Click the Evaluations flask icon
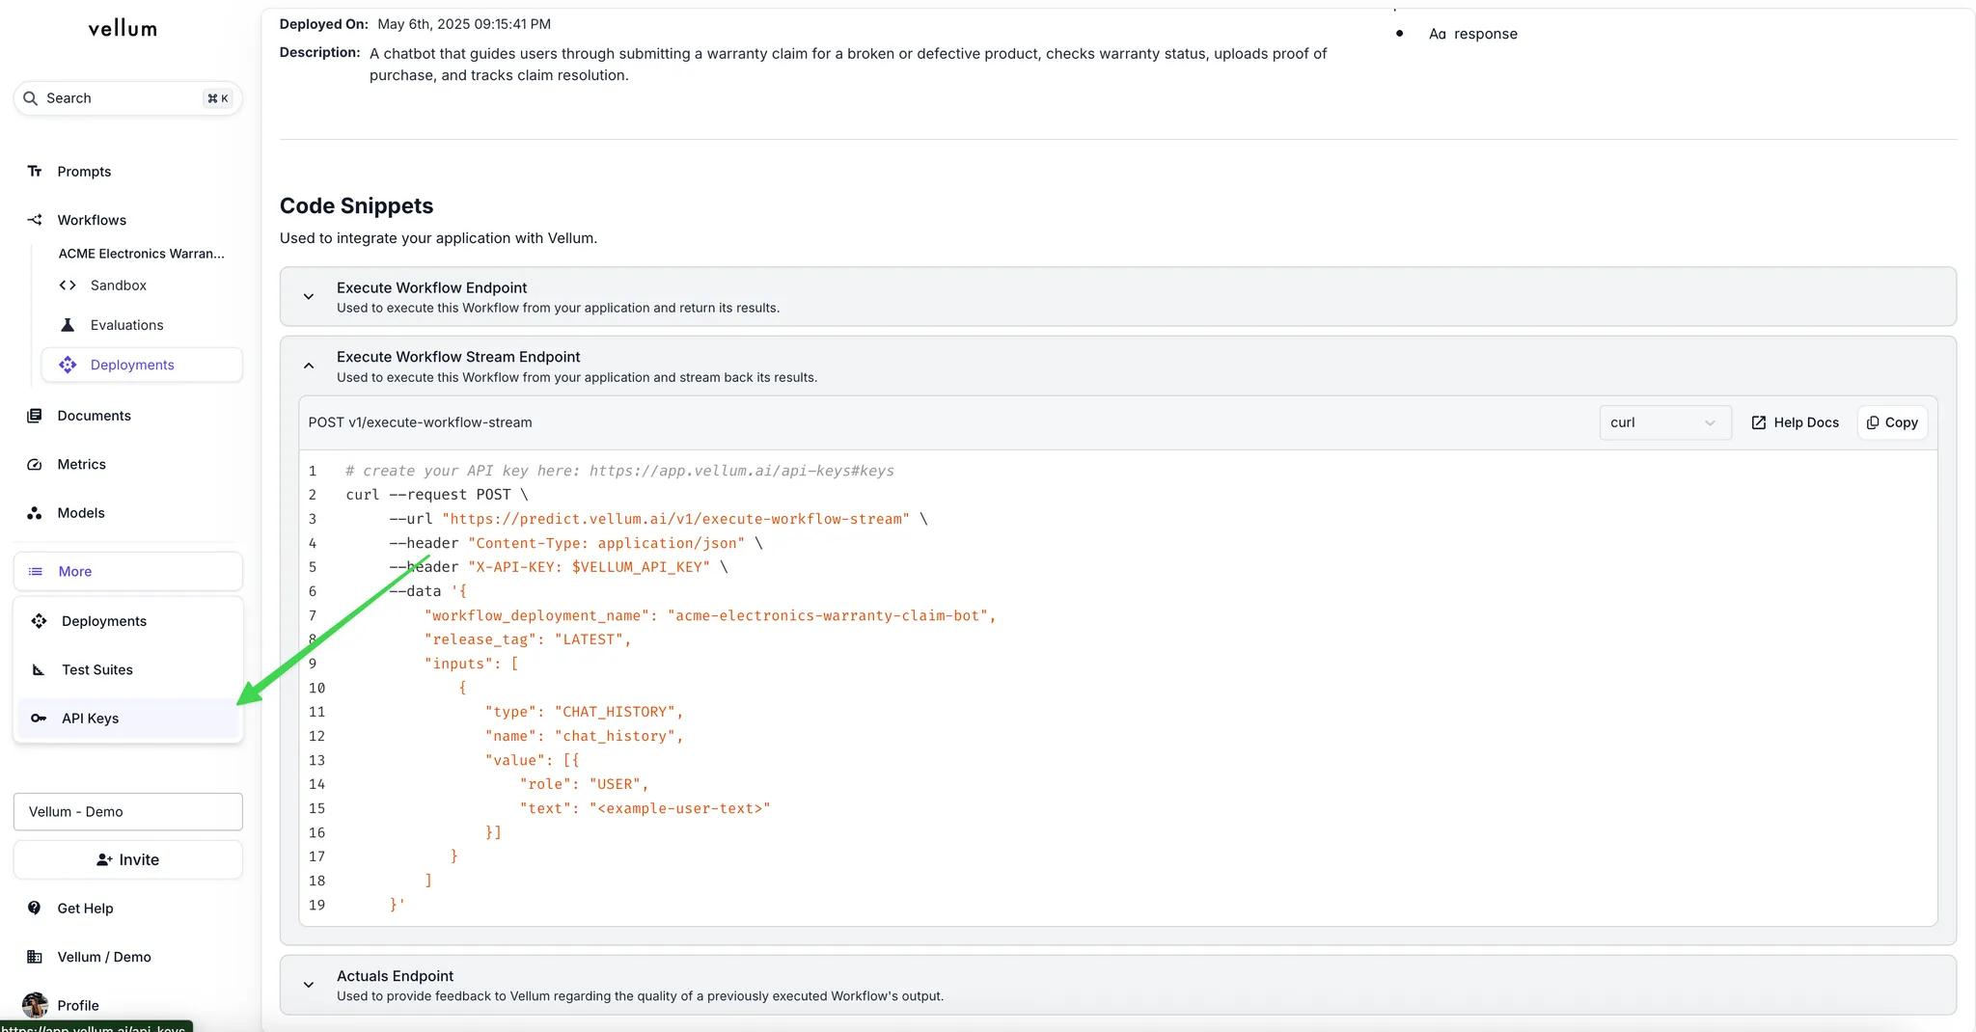The width and height of the screenshot is (1976, 1032). (x=68, y=325)
